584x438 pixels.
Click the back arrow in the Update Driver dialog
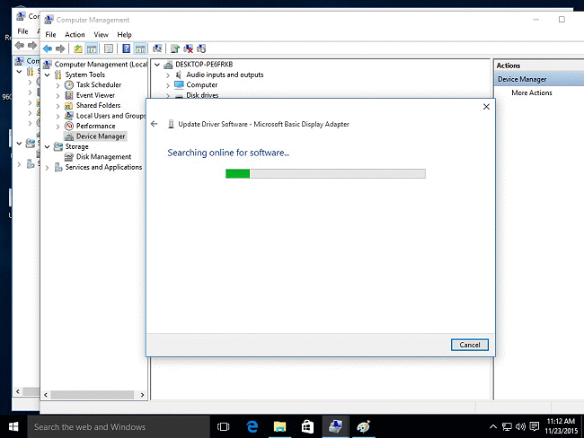tap(155, 124)
